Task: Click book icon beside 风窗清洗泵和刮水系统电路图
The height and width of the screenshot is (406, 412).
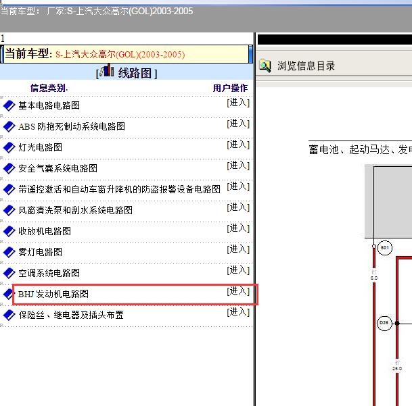Action: (9, 211)
